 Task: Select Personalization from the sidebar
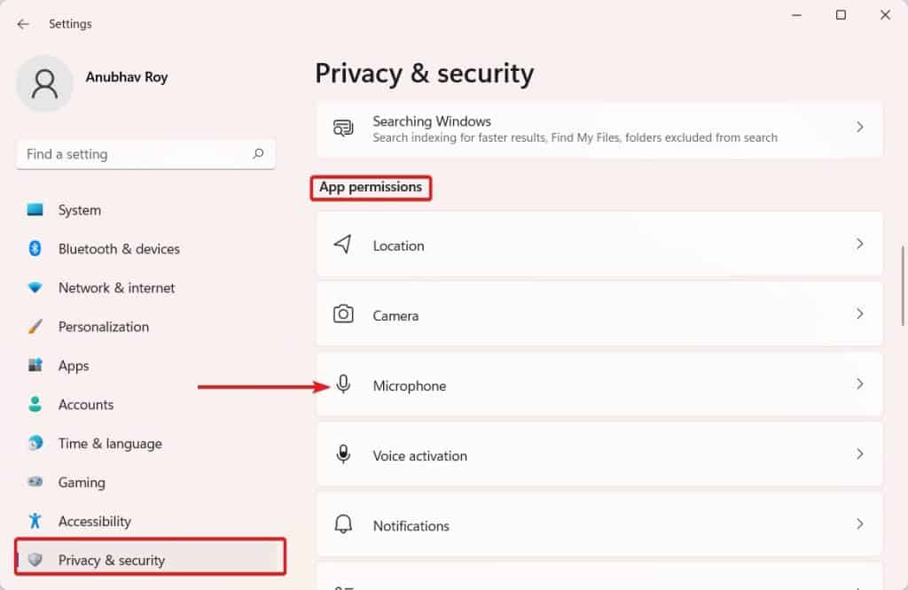(103, 327)
